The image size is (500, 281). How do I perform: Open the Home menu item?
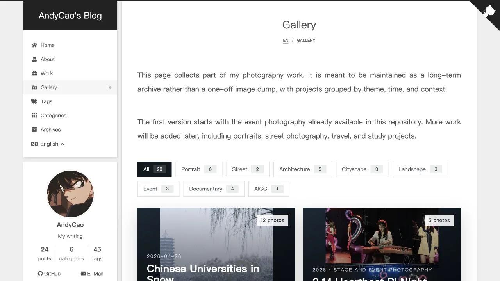[x=70, y=45]
